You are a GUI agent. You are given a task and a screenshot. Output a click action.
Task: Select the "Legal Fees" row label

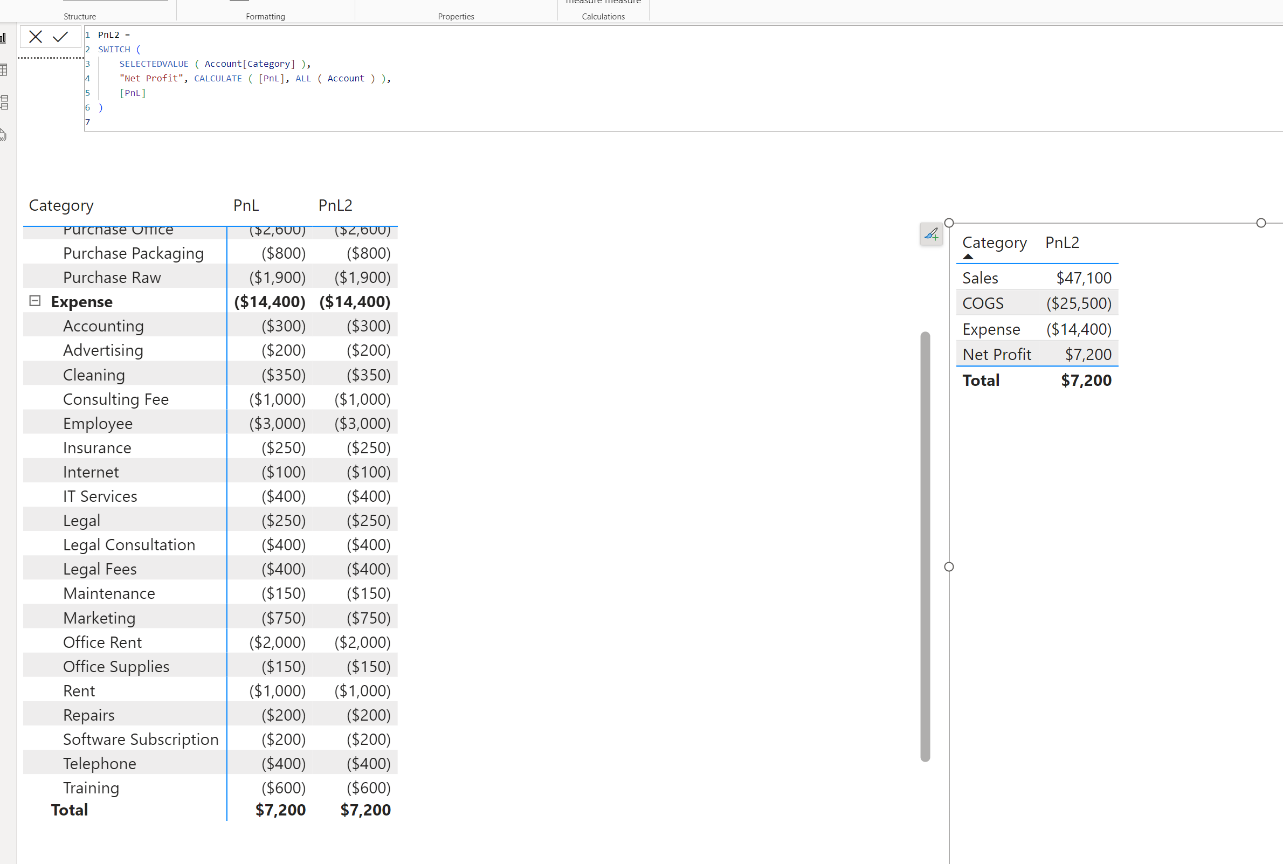point(100,569)
